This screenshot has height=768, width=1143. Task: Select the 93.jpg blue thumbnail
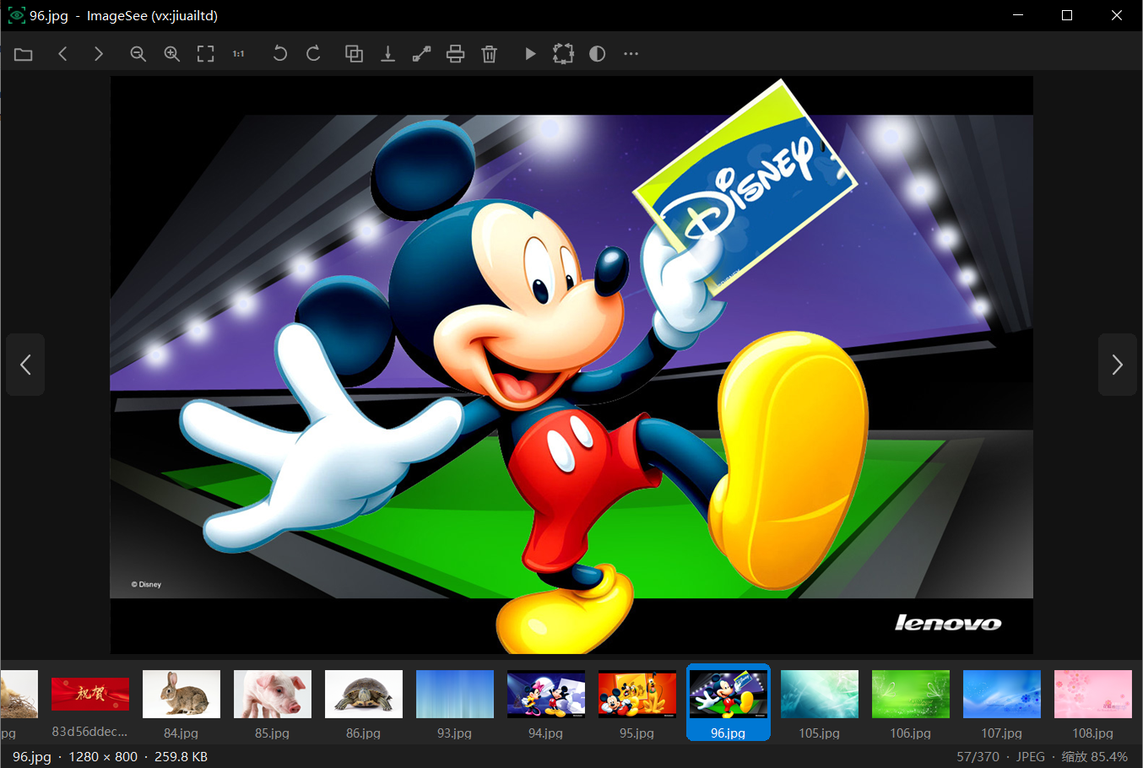click(455, 702)
